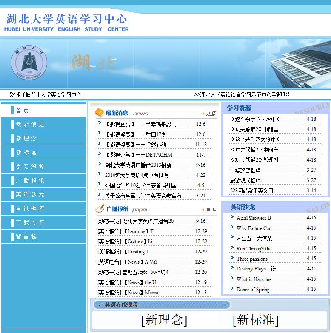The image size is (331, 333).
Task: Open 228句最常用英文口 resource link
Action: 251,191
